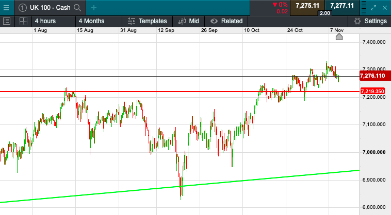Click the search magnifier beside UK 100 - Cash
The image size is (391, 215).
click(77, 8)
